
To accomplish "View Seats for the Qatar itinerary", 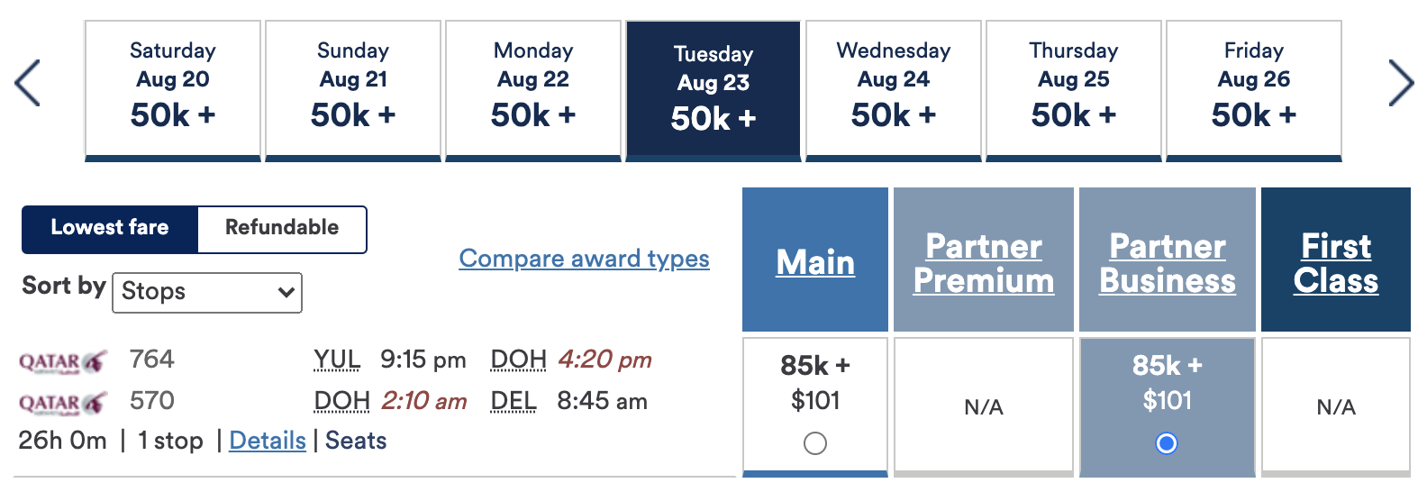I will click(356, 441).
